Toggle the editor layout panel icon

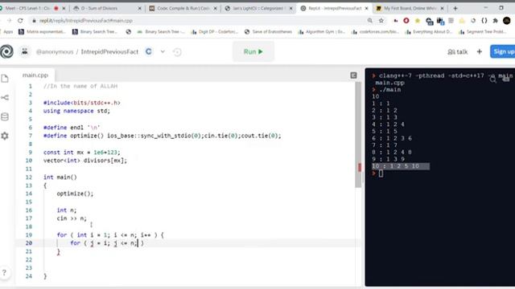353,75
